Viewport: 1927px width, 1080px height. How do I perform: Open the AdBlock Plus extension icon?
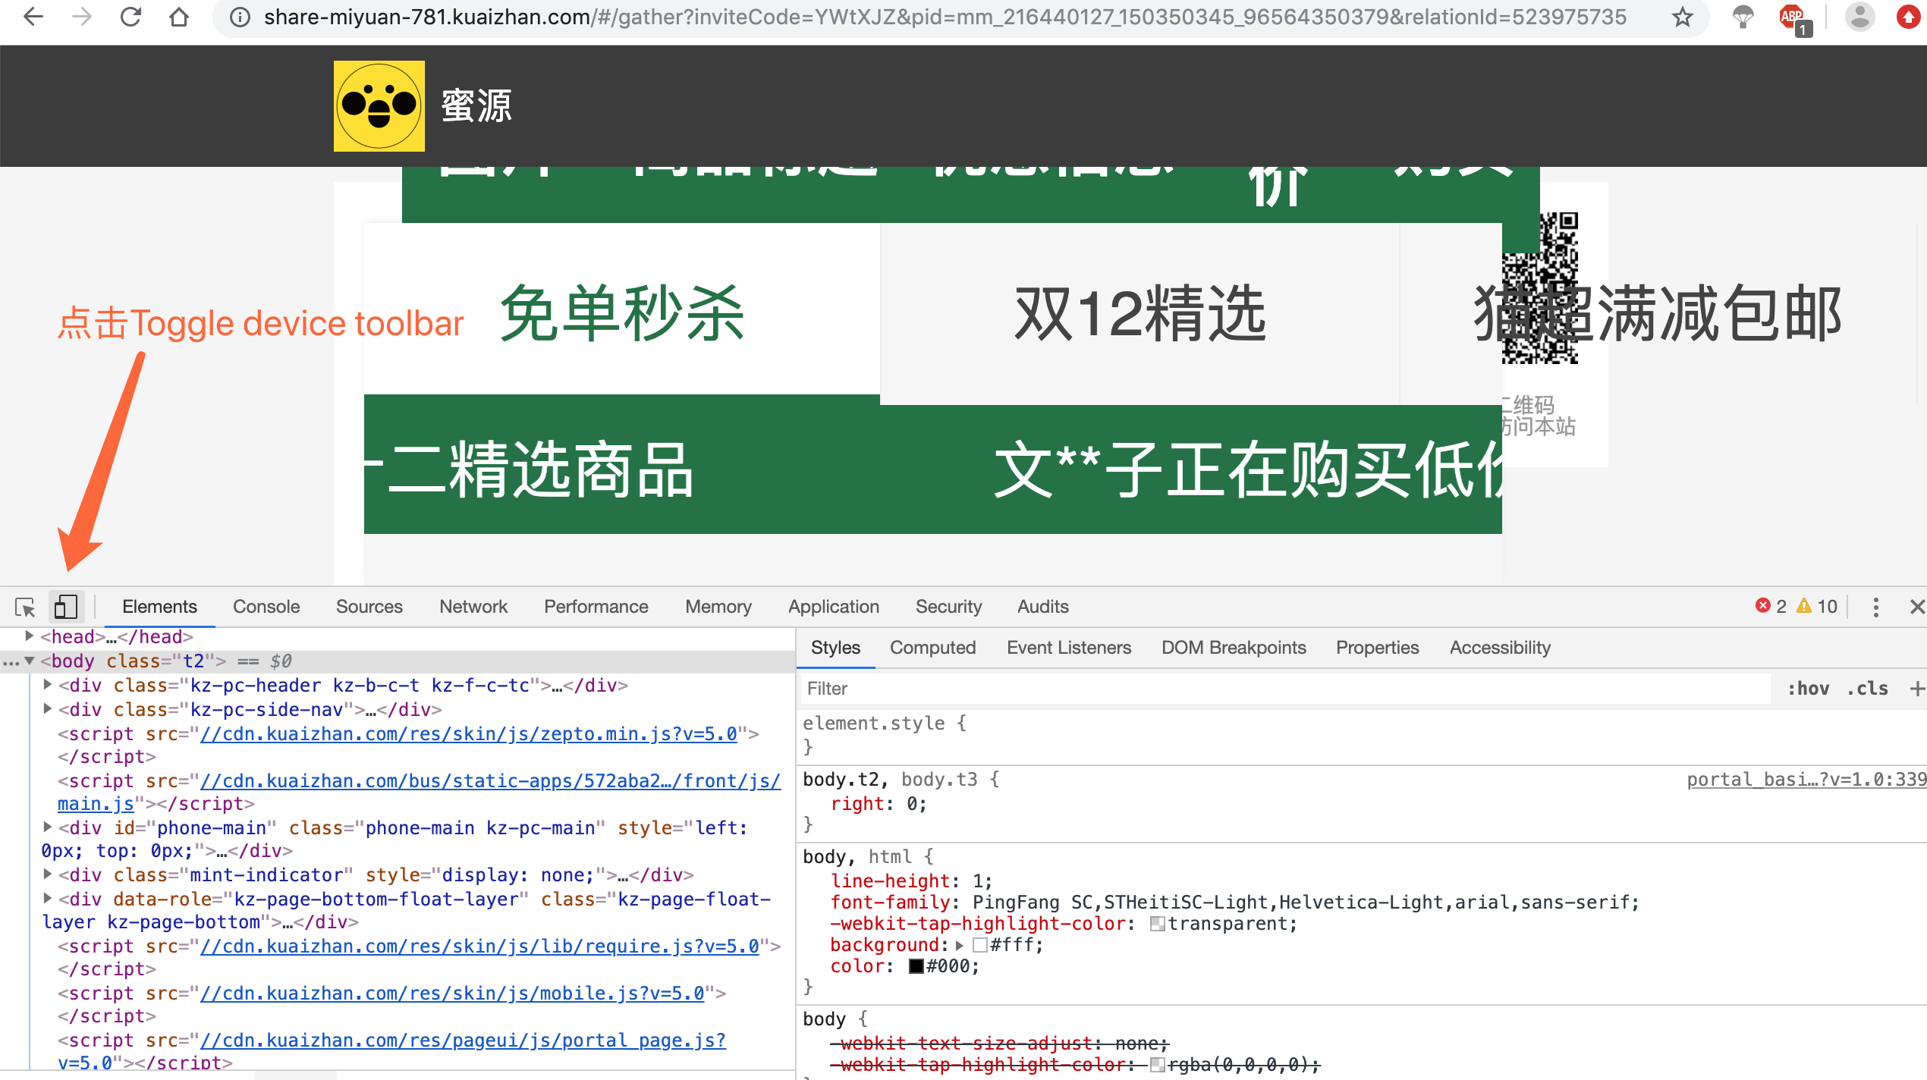point(1793,18)
